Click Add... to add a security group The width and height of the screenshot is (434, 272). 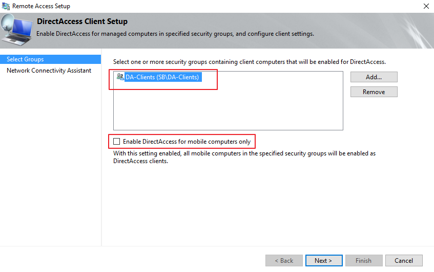point(374,77)
